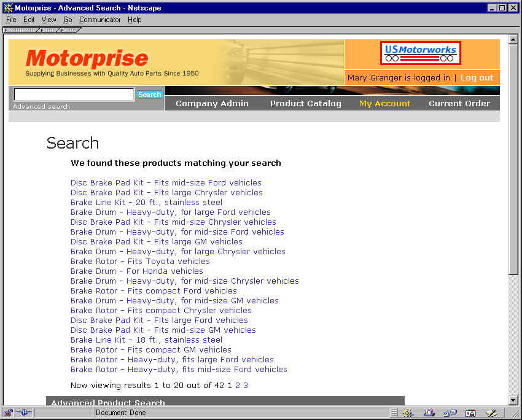
Task: Open Brake Rotor compact GM vehicles link
Action: [x=151, y=349]
